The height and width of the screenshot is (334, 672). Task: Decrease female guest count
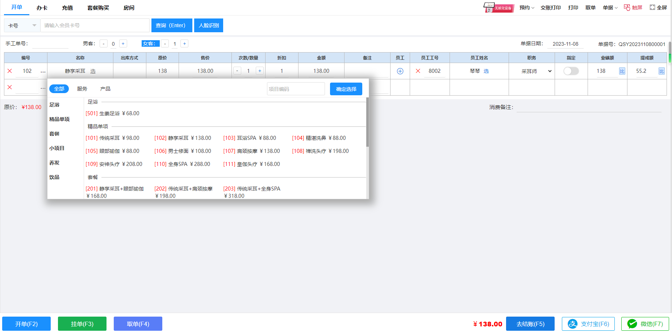(x=165, y=44)
